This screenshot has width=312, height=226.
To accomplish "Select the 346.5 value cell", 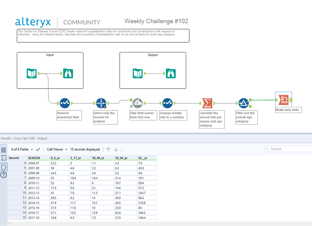I will [147, 213].
